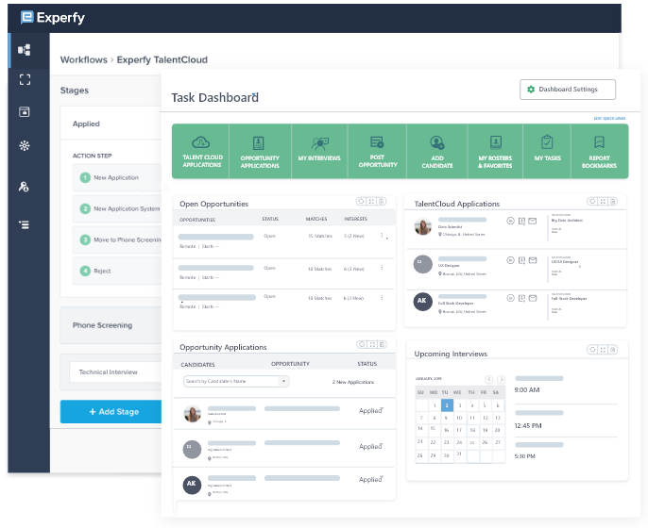Image resolution: width=648 pixels, height=528 pixels.
Task: Open options menu for first open opportunity
Action: [x=382, y=236]
